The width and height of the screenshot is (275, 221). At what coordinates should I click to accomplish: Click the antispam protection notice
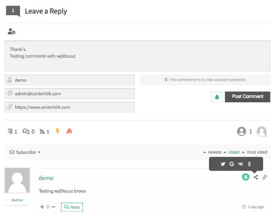205,80
